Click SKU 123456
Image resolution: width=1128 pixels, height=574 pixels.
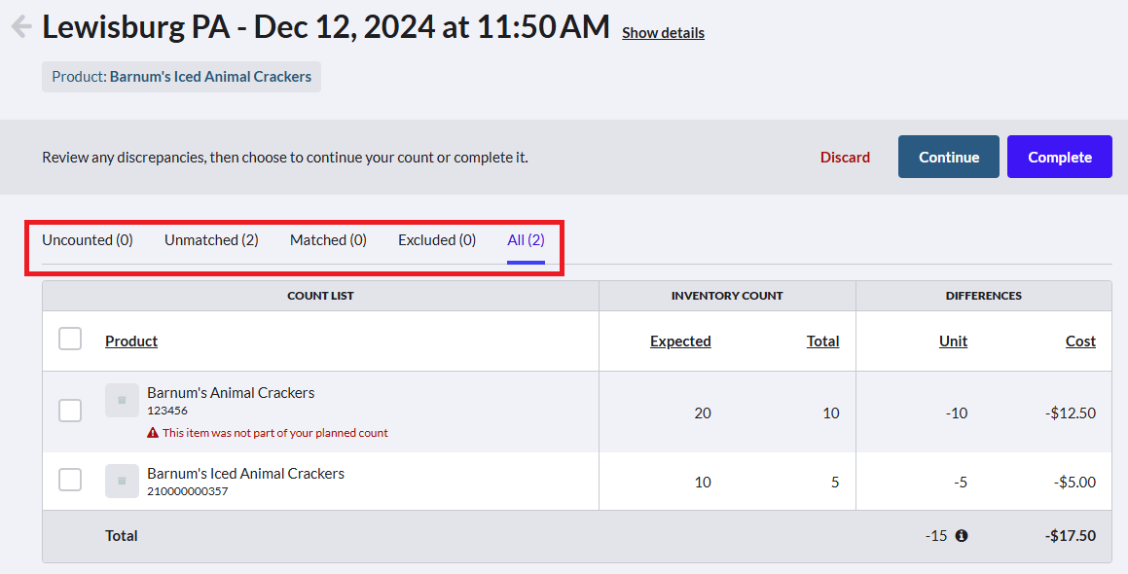point(166,411)
